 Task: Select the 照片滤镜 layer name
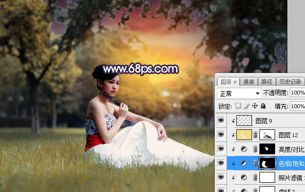coord(291,178)
